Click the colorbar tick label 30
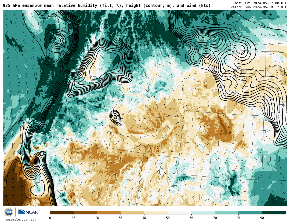 click(121, 218)
